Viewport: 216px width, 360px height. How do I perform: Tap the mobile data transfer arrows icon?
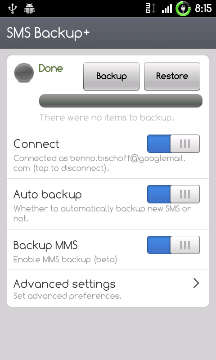[x=151, y=9]
